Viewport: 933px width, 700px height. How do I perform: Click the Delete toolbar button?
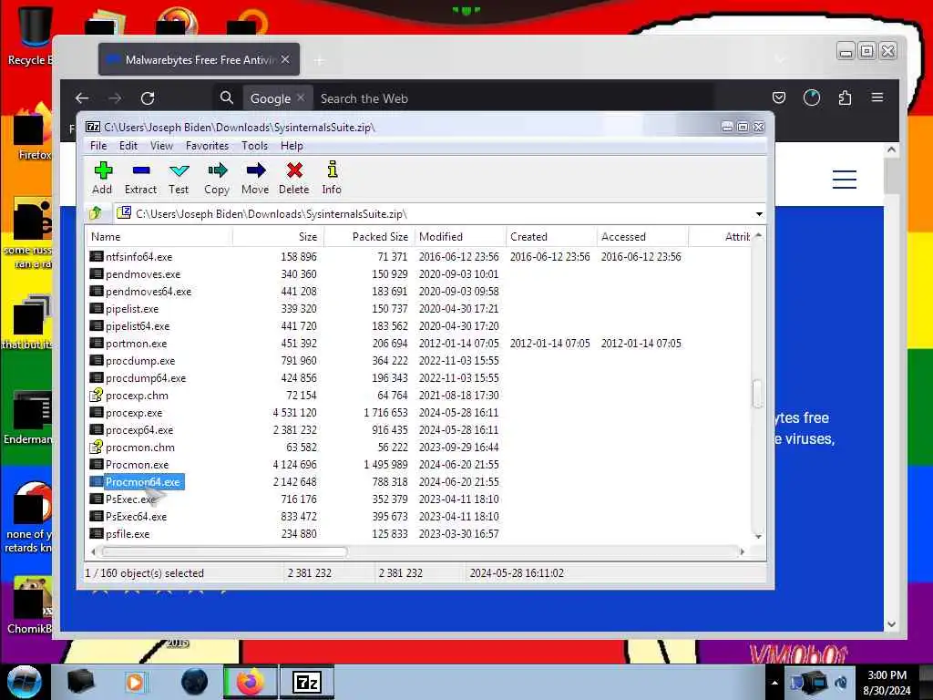click(294, 178)
